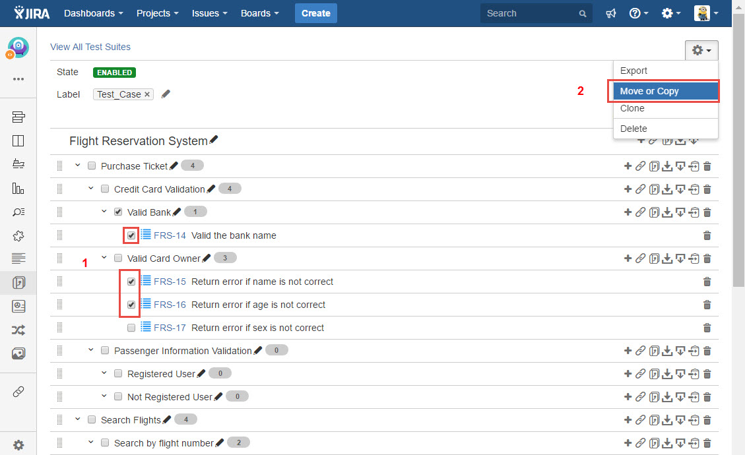
Task: Open the shuffle arrows sidebar icon
Action: [x=18, y=330]
